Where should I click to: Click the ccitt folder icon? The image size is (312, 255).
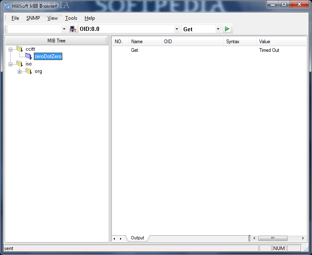19,49
